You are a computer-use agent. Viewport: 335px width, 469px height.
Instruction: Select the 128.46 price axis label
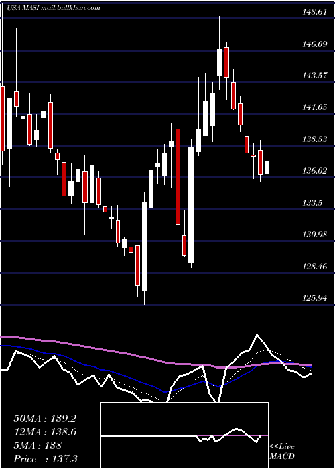point(315,266)
